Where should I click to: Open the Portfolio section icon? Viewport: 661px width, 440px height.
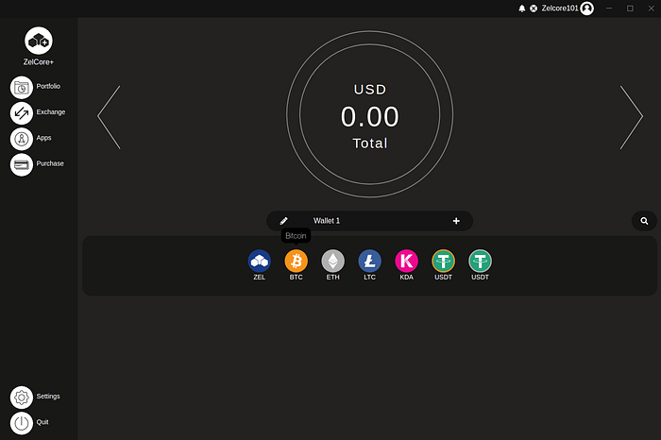click(x=22, y=87)
